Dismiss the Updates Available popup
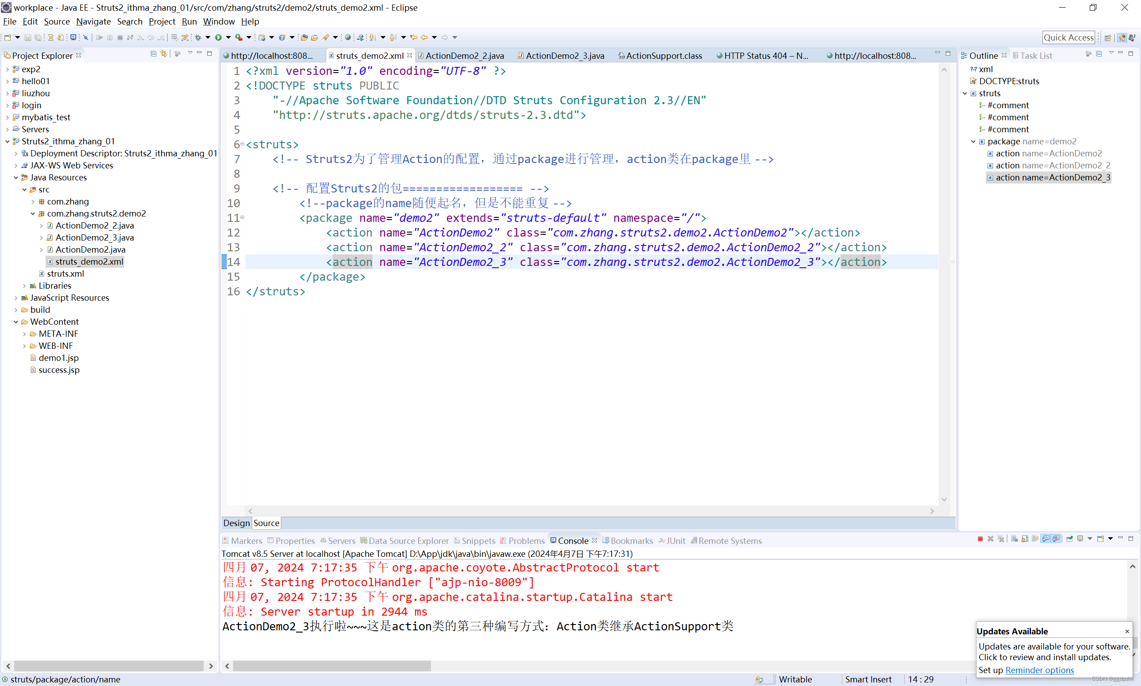 (1127, 631)
